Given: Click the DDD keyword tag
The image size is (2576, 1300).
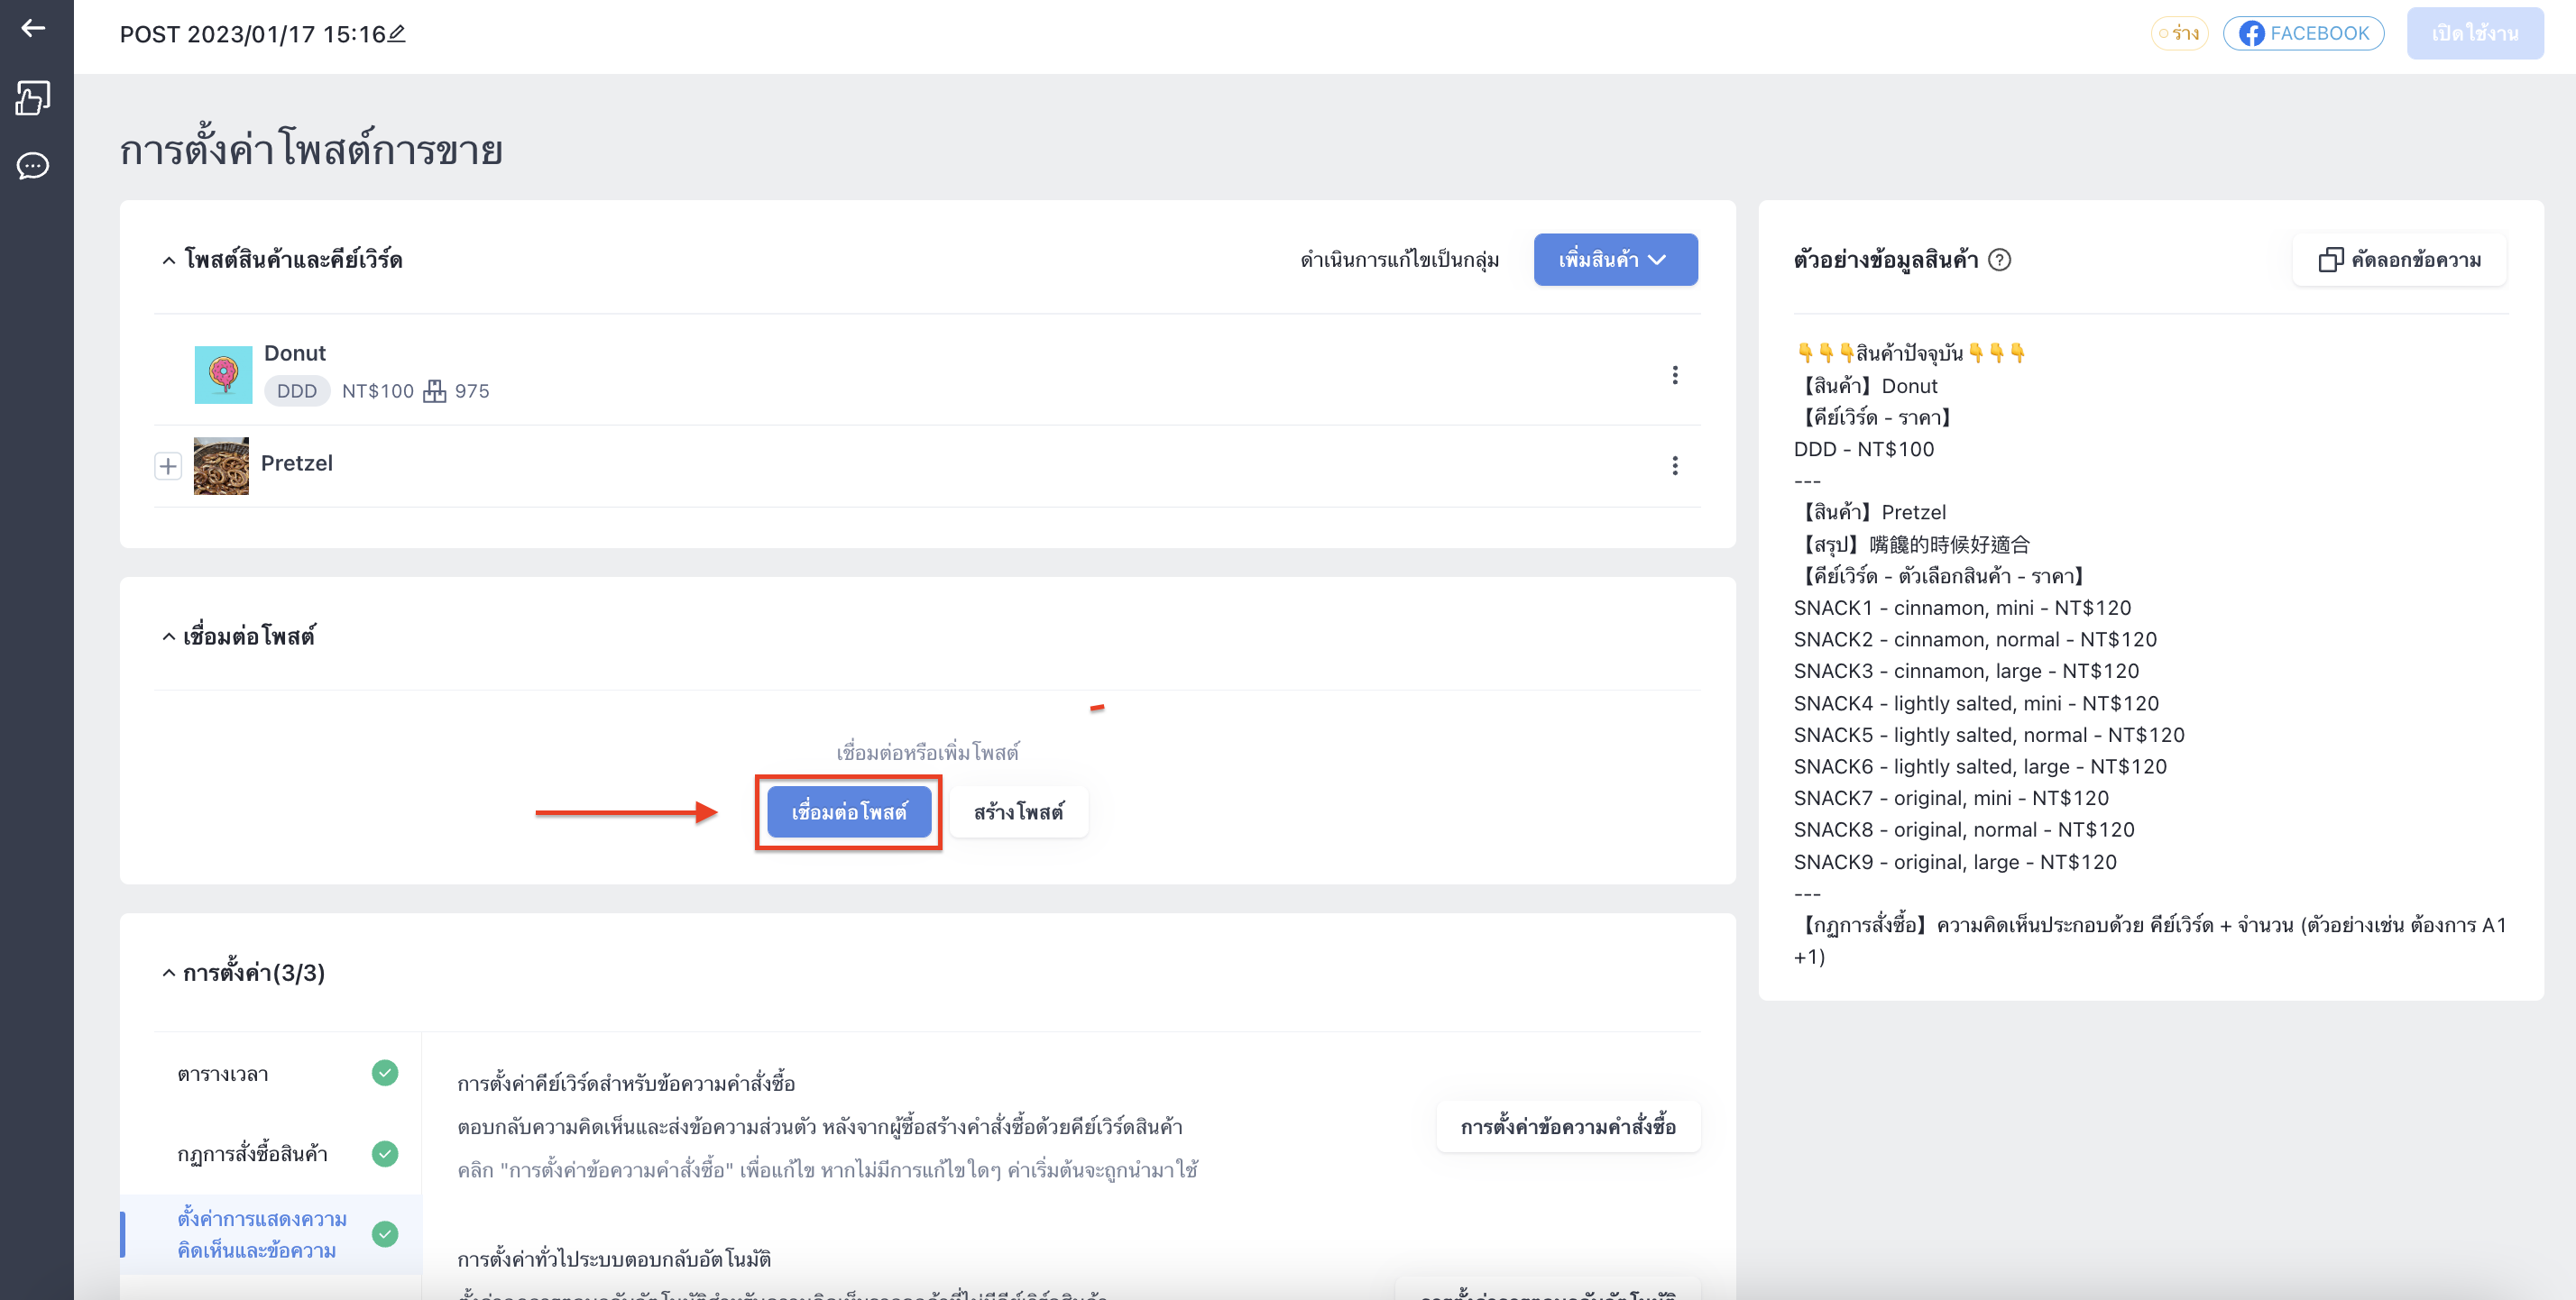Looking at the screenshot, I should coord(297,390).
